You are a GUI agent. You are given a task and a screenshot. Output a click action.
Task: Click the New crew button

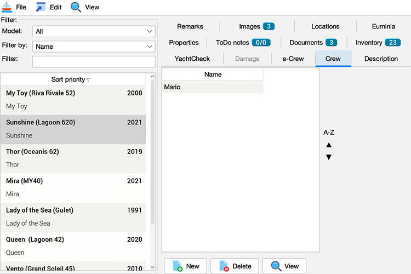(186, 266)
